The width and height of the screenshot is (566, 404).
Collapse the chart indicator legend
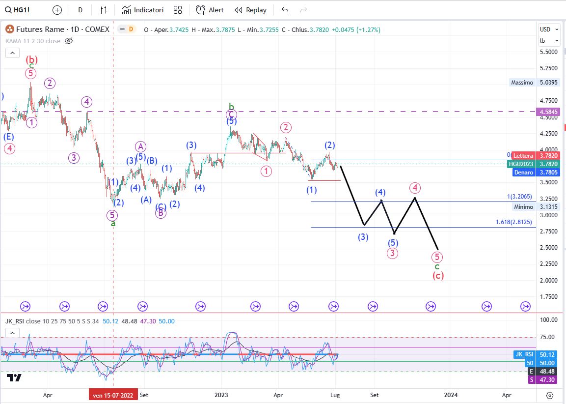point(13,53)
